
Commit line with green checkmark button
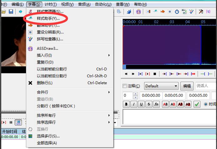click(197, 104)
